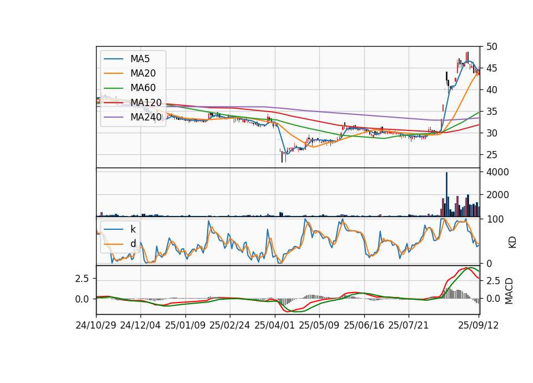Click the volume axis value 2000

click(x=497, y=195)
